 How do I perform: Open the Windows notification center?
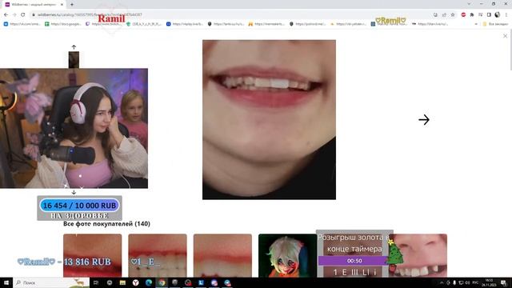click(504, 282)
